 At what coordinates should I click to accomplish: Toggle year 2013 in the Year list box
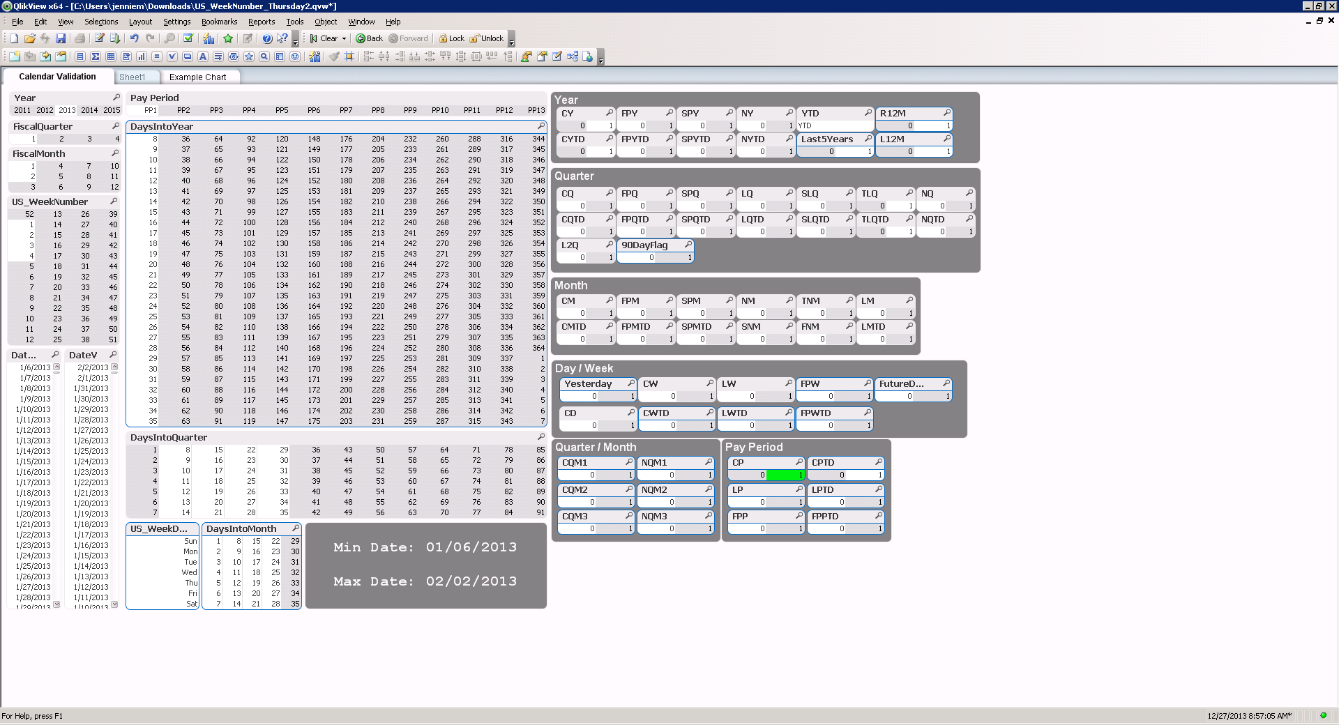(67, 110)
